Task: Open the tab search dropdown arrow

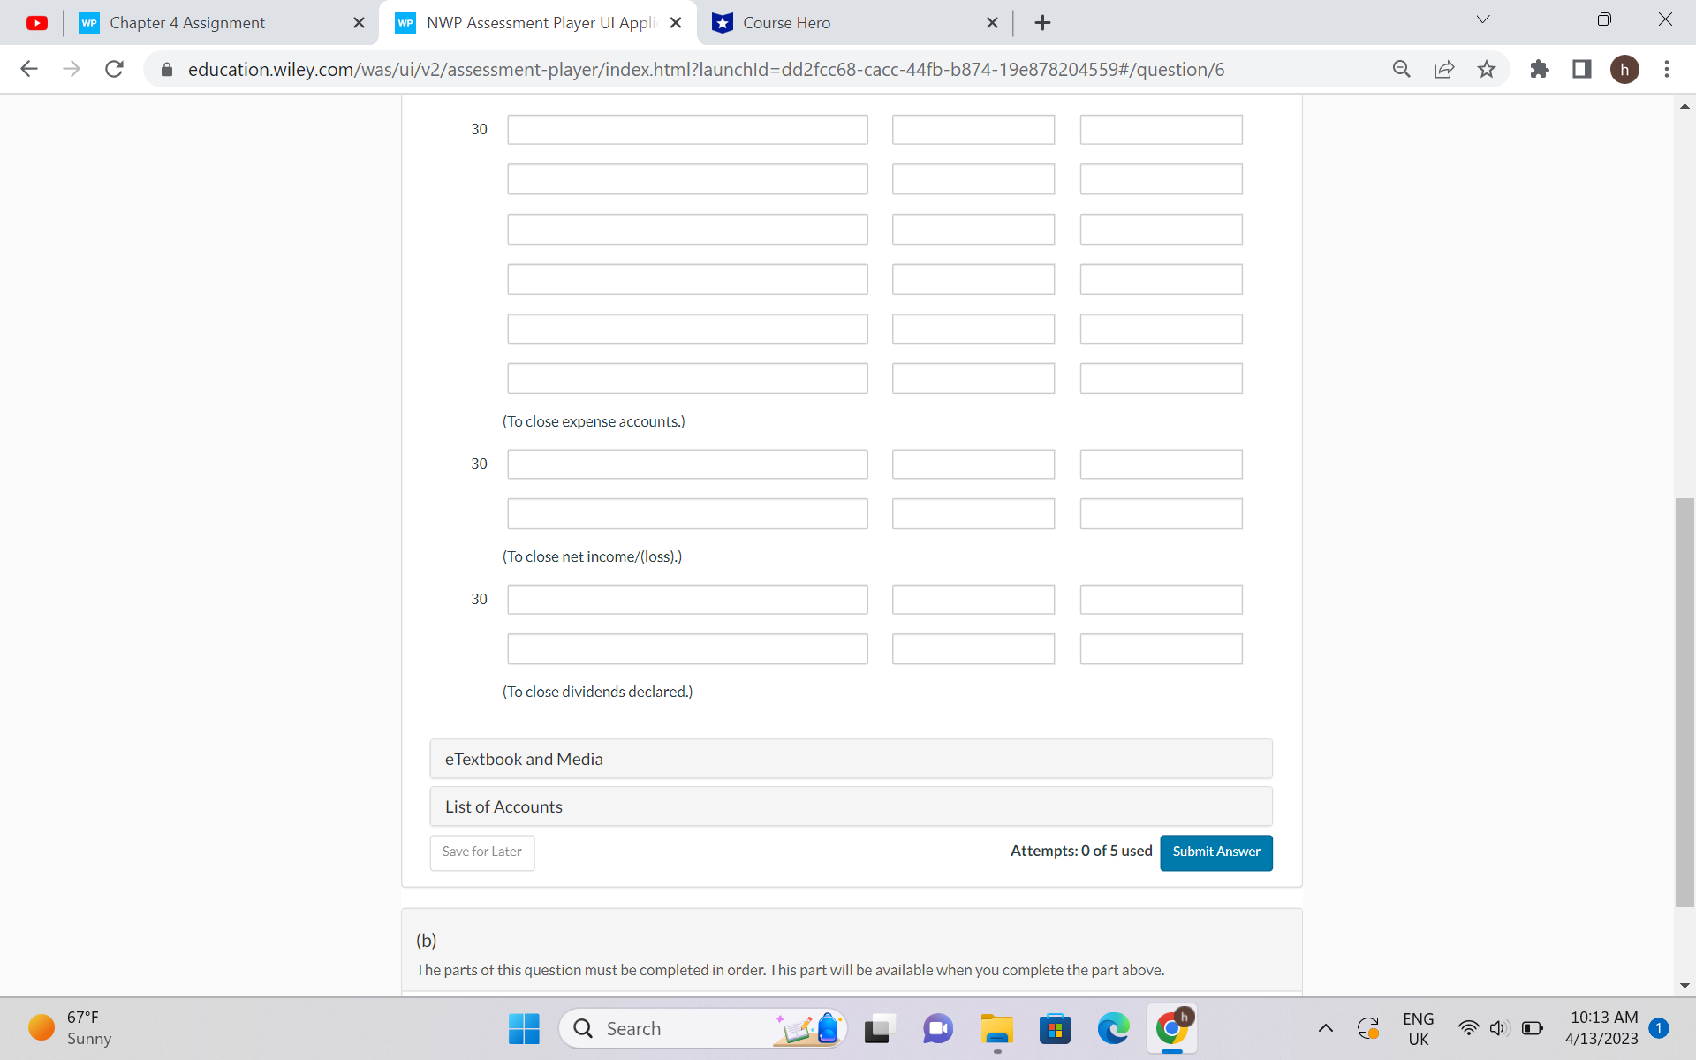Action: tap(1483, 19)
